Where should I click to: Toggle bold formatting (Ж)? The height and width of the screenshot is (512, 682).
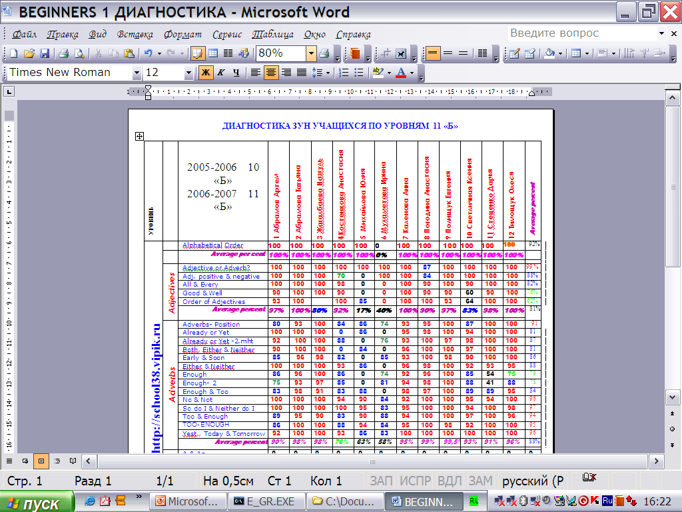tap(206, 73)
